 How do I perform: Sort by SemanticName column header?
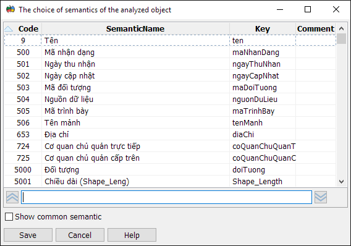click(x=135, y=28)
